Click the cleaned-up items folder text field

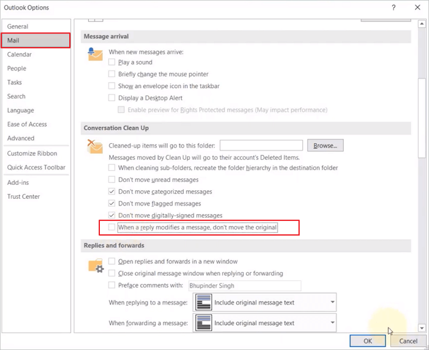tap(261, 146)
